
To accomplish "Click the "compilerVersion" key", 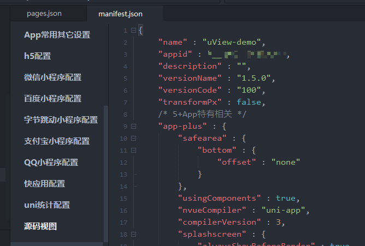I will pos(219,223).
